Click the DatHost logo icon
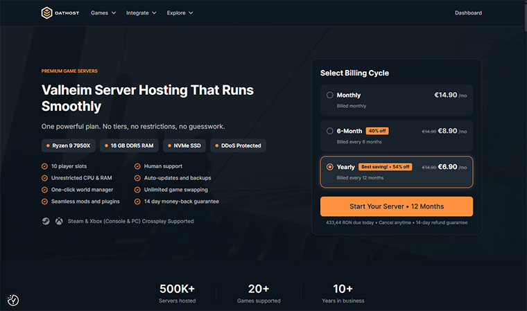Screen dimensions: 527x311 tap(46, 12)
